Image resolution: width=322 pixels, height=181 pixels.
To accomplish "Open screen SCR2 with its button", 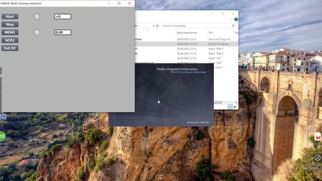I will 10,40.
